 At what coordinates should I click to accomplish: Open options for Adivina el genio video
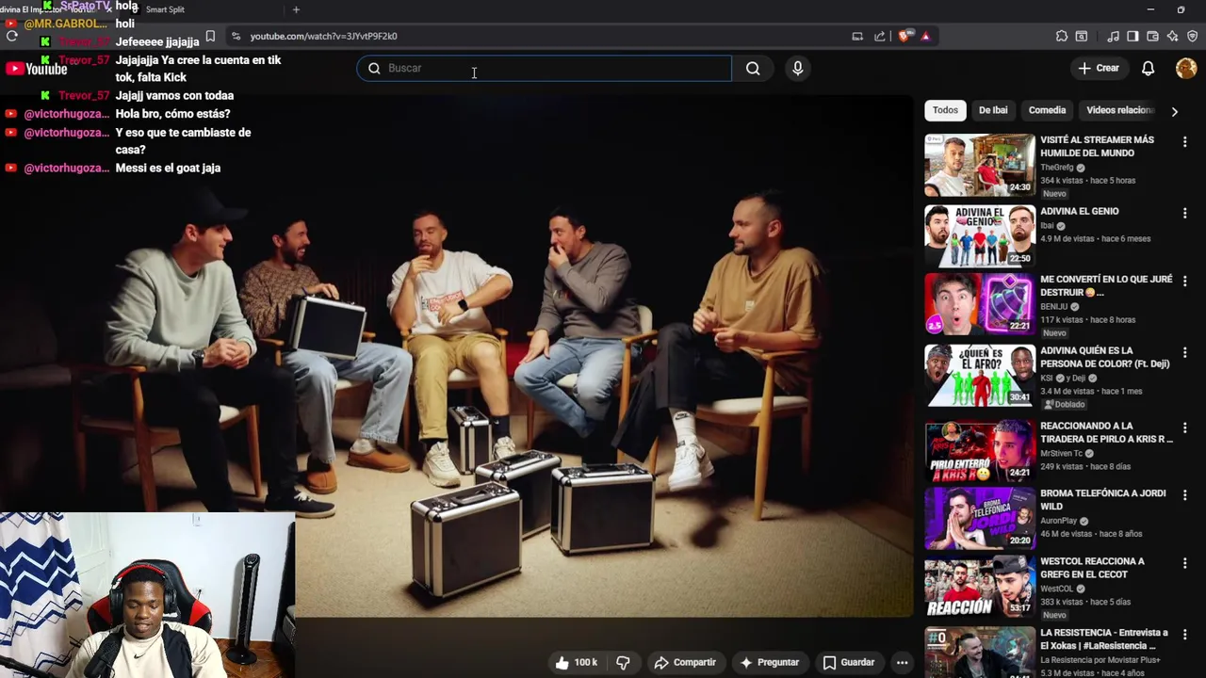pyautogui.click(x=1184, y=213)
